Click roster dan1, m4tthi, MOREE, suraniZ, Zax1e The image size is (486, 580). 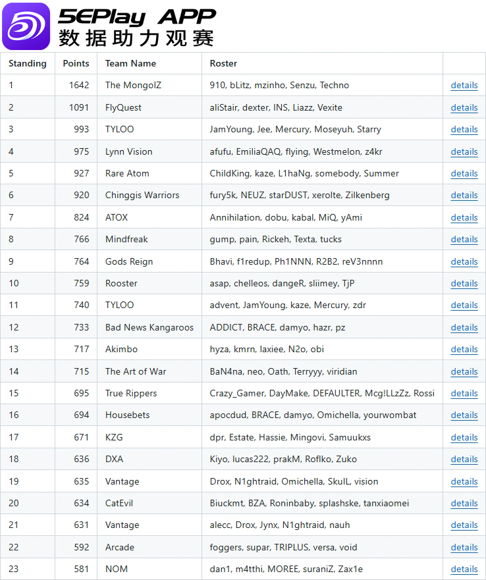[286, 569]
